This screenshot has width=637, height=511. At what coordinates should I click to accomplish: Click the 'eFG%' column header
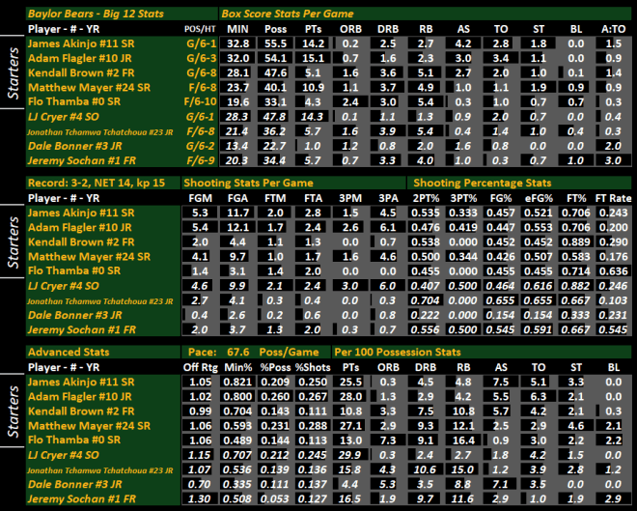coord(539,198)
